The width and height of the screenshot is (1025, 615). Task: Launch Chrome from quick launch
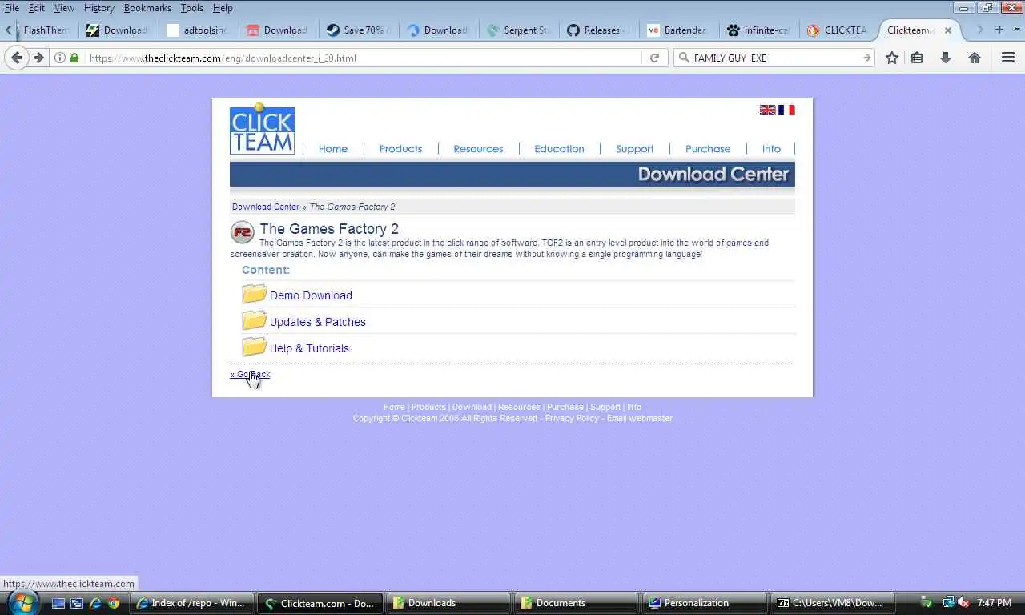coord(114,603)
